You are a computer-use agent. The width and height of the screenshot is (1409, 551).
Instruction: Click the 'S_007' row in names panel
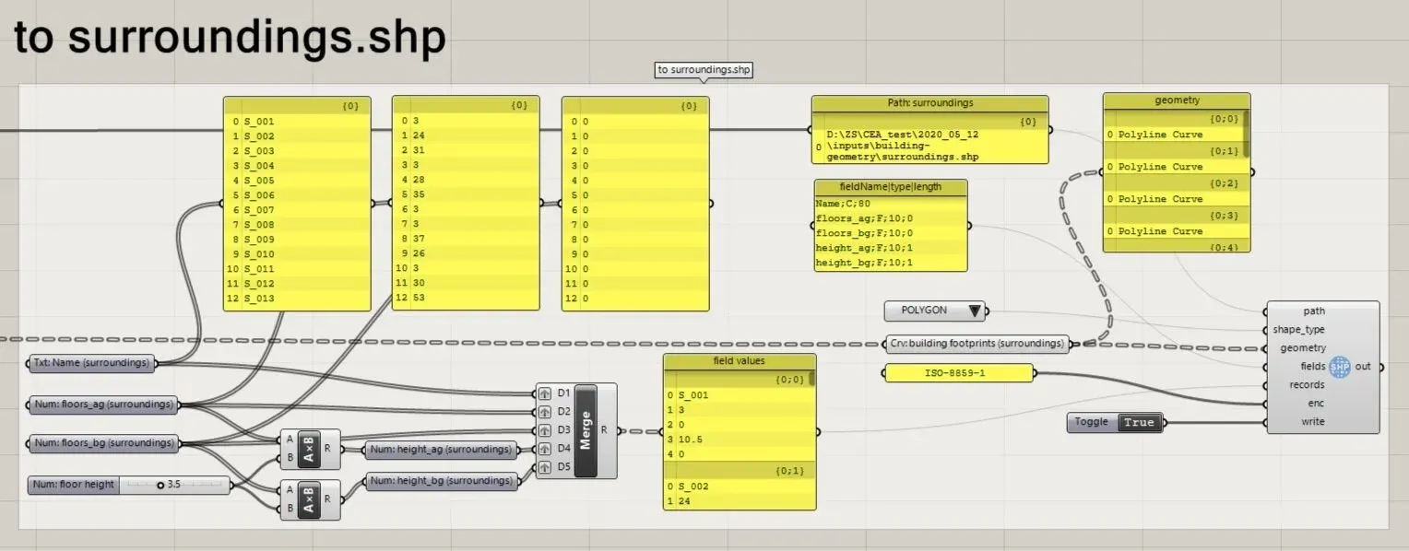click(297, 210)
